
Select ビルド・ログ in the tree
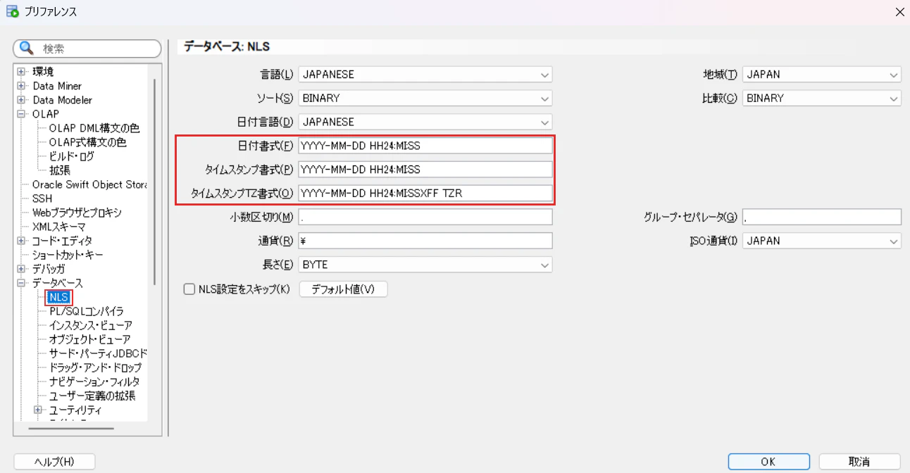71,156
